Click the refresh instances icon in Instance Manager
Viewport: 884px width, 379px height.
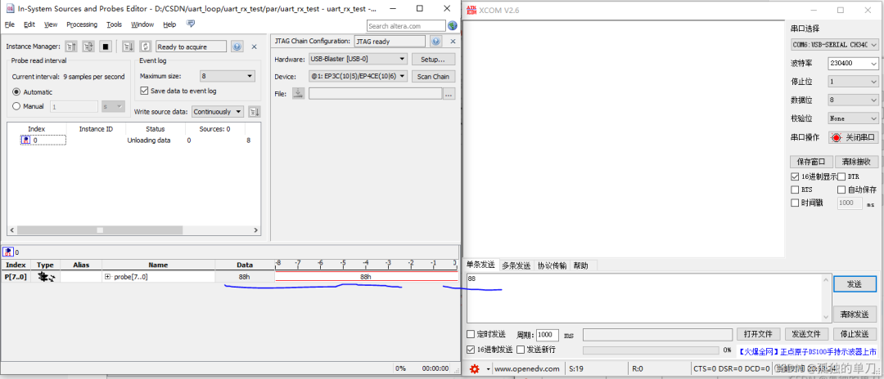(146, 47)
